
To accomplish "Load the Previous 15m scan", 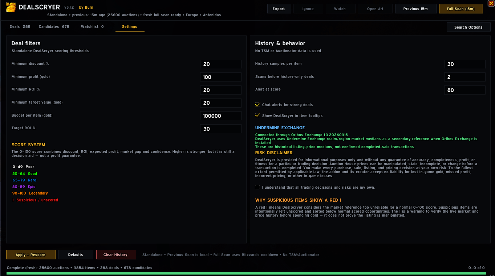I will coord(415,9).
